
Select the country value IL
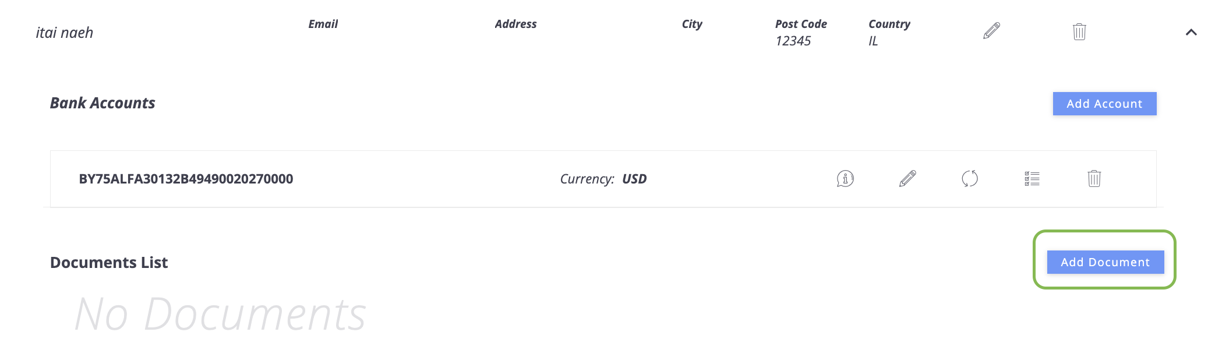tap(873, 41)
